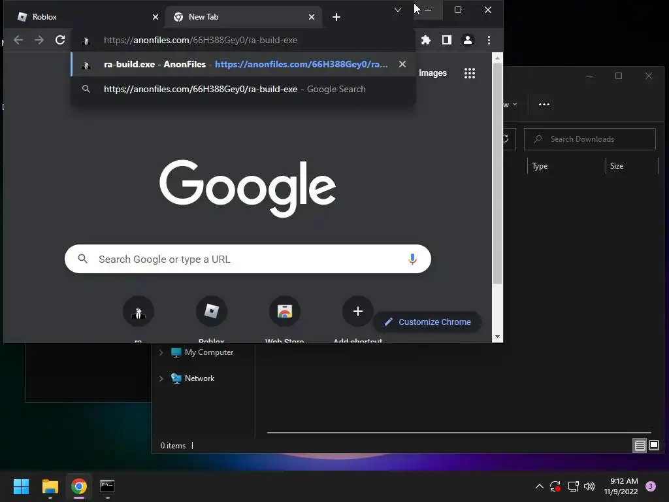The height and width of the screenshot is (502, 669).
Task: Click Chrome icon in taskbar
Action: pos(78,486)
